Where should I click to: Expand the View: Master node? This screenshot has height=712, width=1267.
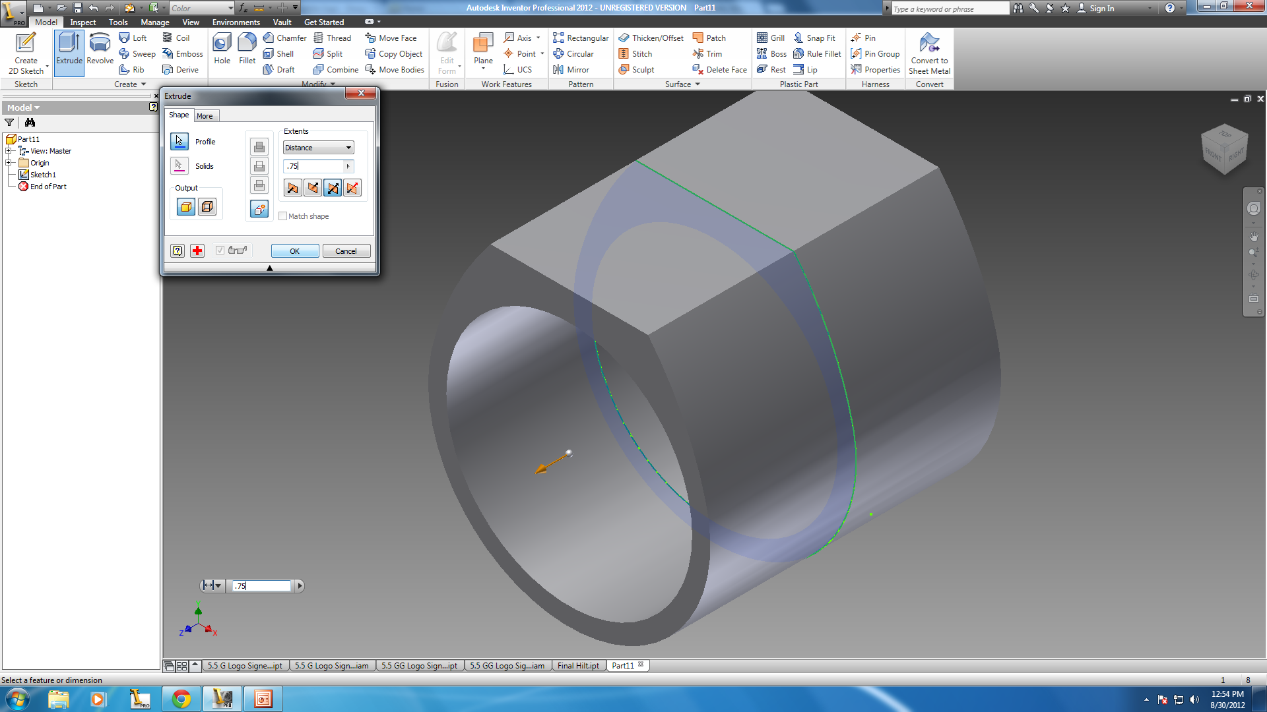pos(9,151)
